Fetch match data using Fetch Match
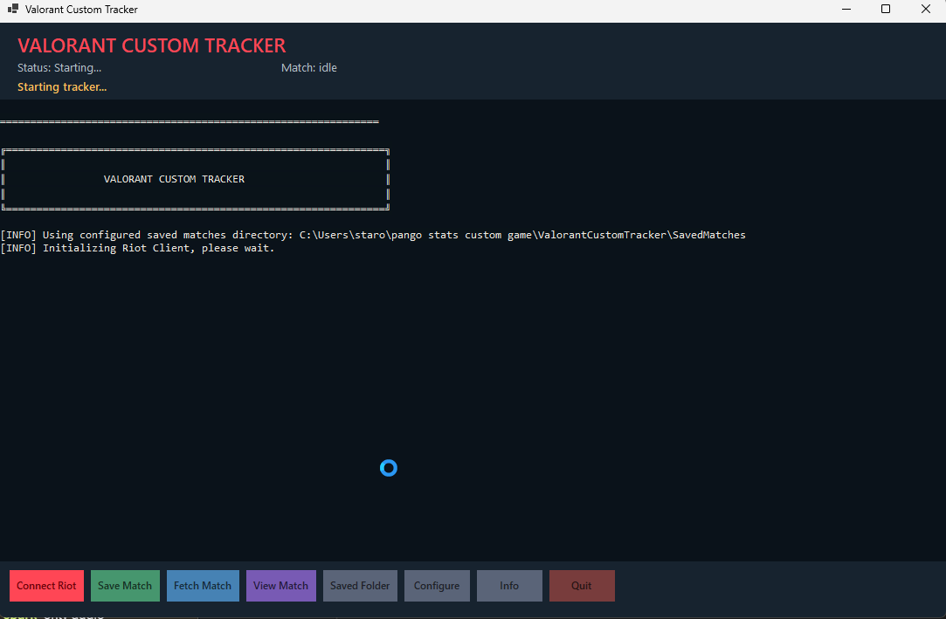Viewport: 946px width, 619px height. pos(203,585)
